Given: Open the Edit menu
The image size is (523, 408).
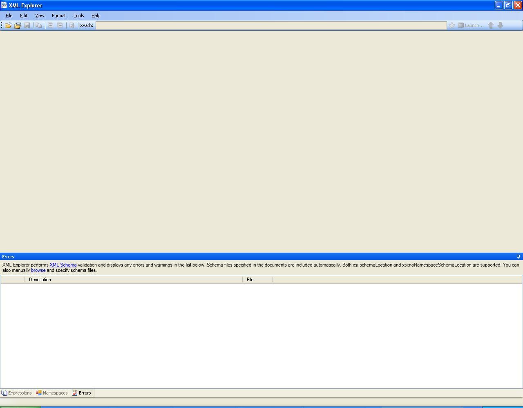Looking at the screenshot, I should pos(24,16).
